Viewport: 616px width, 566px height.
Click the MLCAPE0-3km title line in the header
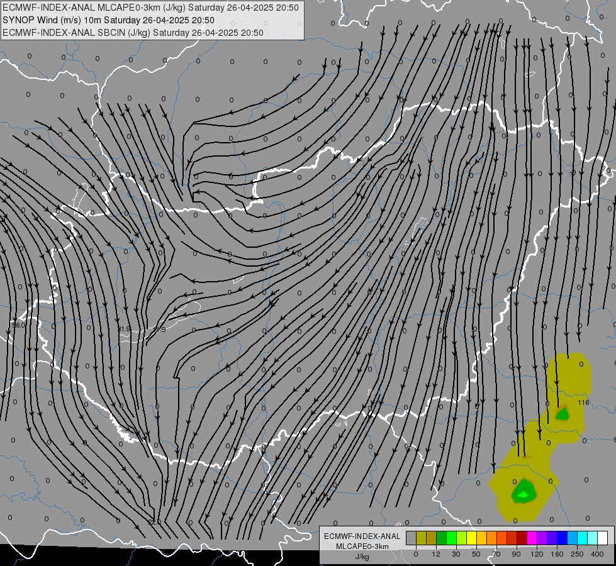click(150, 8)
